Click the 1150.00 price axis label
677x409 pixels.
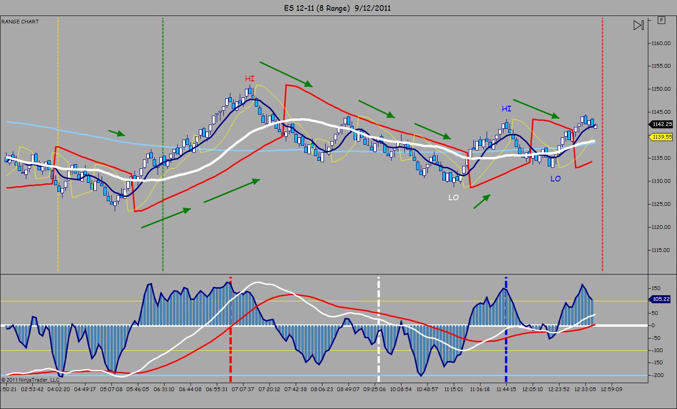(661, 89)
